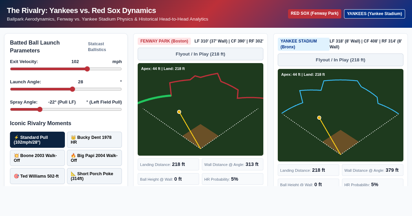Adjust the Exit Velocity slider handle
The height and width of the screenshot is (216, 412).
87,69
